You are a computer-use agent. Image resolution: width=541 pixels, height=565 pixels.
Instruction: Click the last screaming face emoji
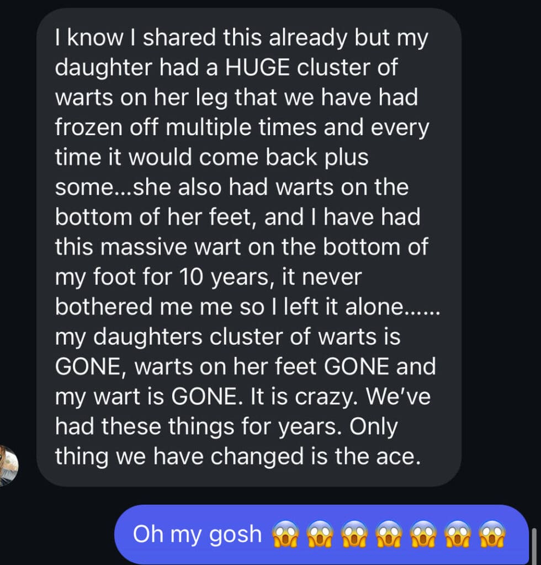coord(492,534)
